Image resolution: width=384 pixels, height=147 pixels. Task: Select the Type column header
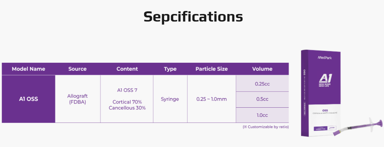[x=170, y=69]
